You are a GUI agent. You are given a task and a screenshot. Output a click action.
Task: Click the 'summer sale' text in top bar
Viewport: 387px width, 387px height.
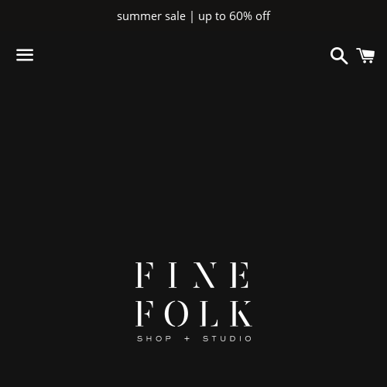[151, 16]
